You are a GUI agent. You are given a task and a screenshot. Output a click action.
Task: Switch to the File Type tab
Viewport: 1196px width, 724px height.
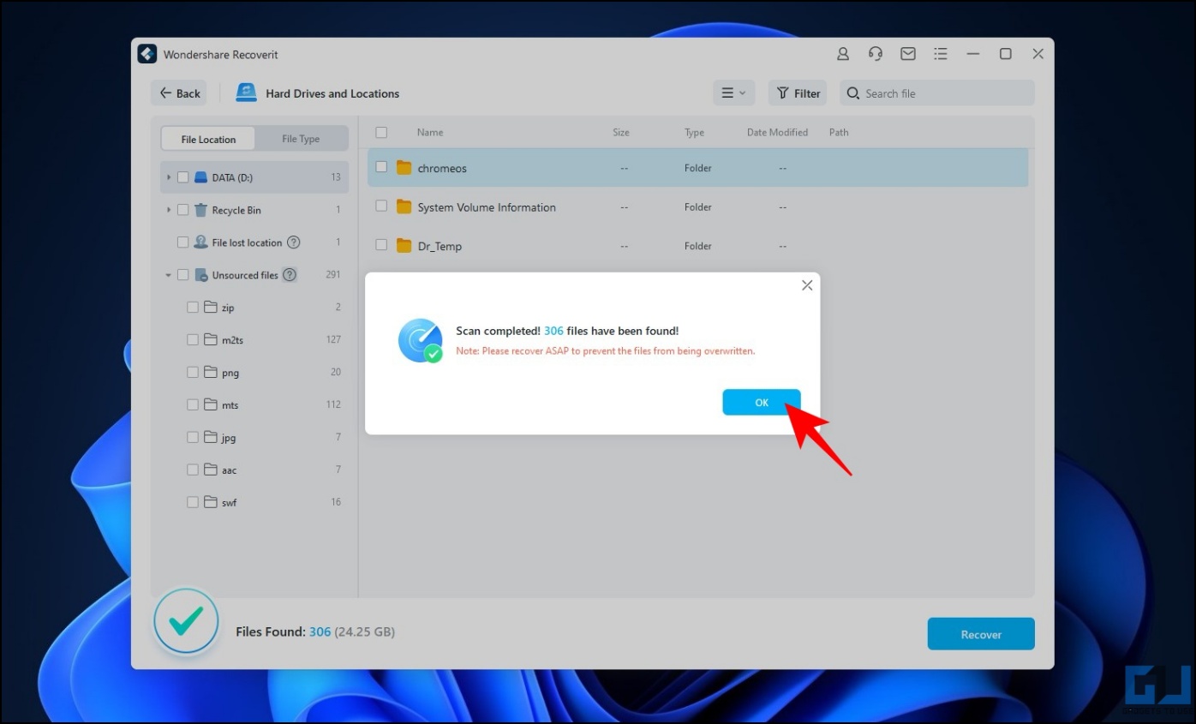click(301, 139)
